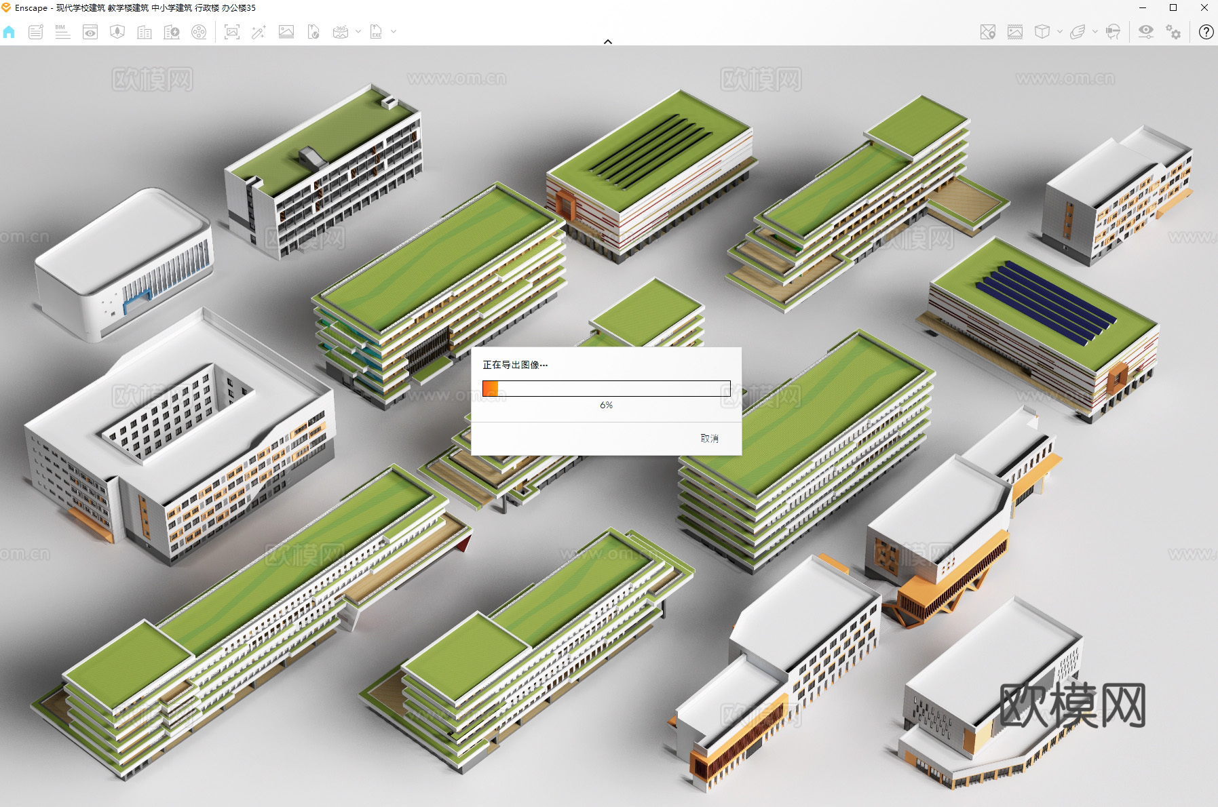Viewport: 1218px width, 807px height.
Task: Toggle the VR headset icon
Action: tap(1113, 32)
